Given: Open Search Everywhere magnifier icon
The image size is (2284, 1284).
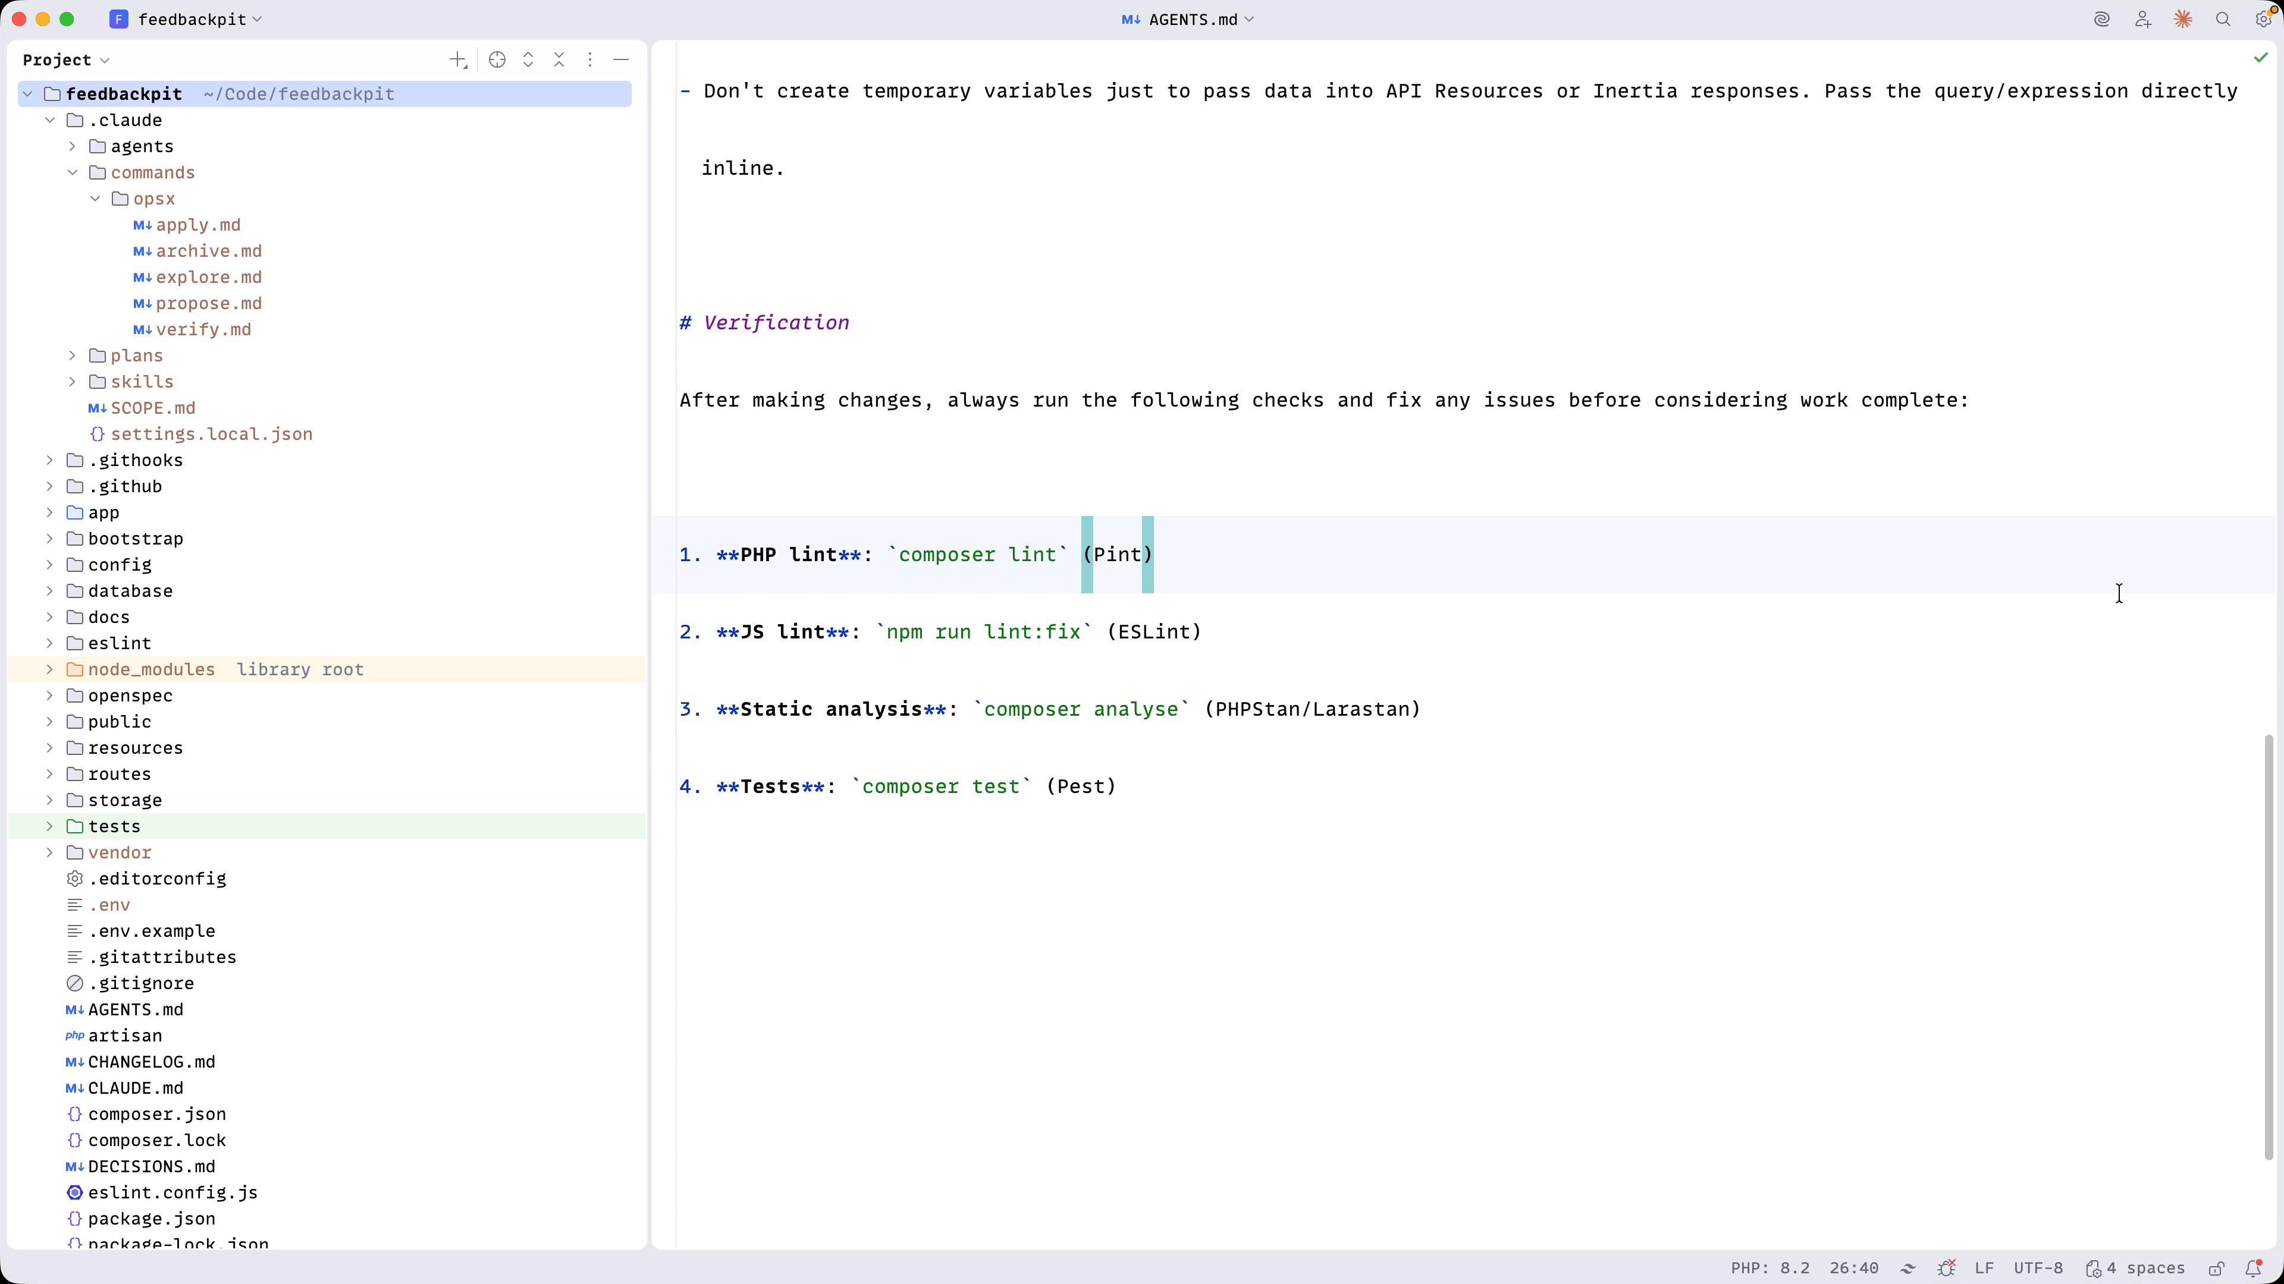Looking at the screenshot, I should pyautogui.click(x=2223, y=20).
